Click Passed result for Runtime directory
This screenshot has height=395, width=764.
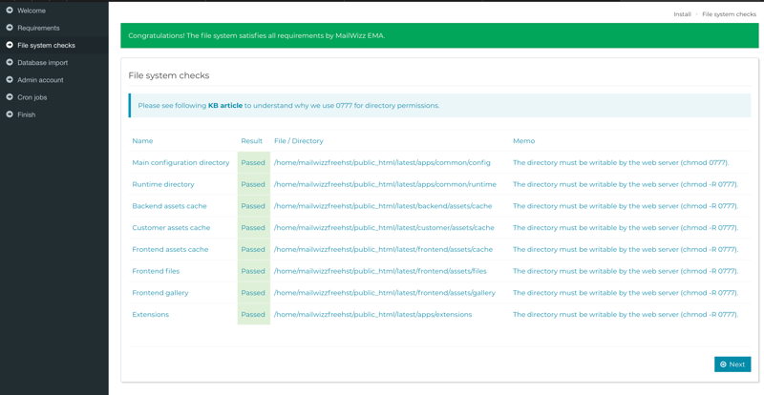pos(253,184)
